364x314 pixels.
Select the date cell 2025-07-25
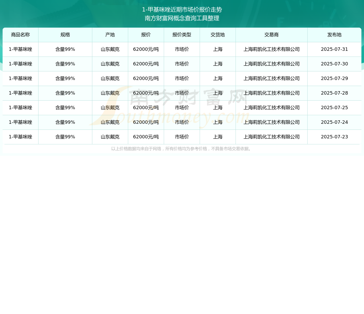[x=334, y=108]
